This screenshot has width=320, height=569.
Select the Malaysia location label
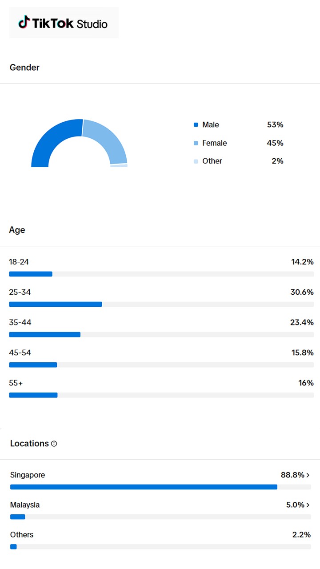(25, 505)
